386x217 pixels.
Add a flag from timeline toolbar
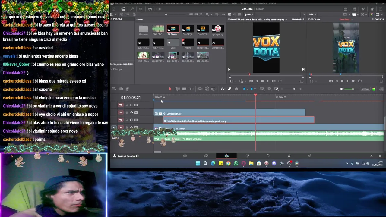pyautogui.click(x=244, y=89)
